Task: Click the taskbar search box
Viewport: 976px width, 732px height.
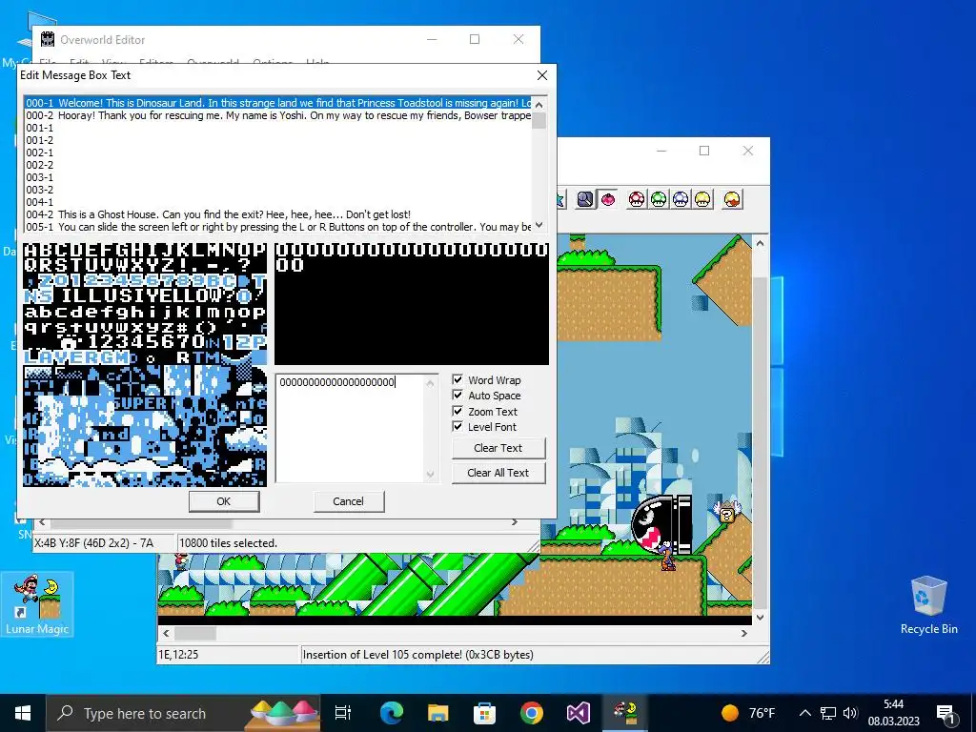Action: (182, 713)
